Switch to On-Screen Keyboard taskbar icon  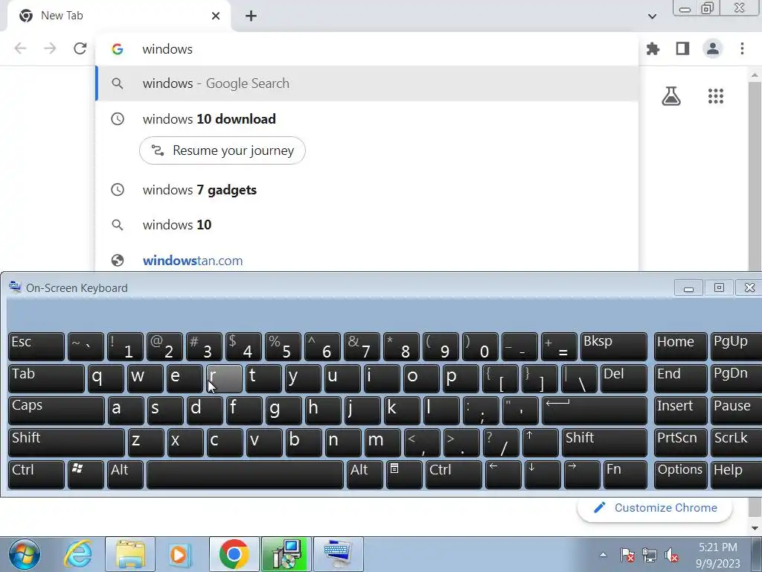[x=339, y=554]
